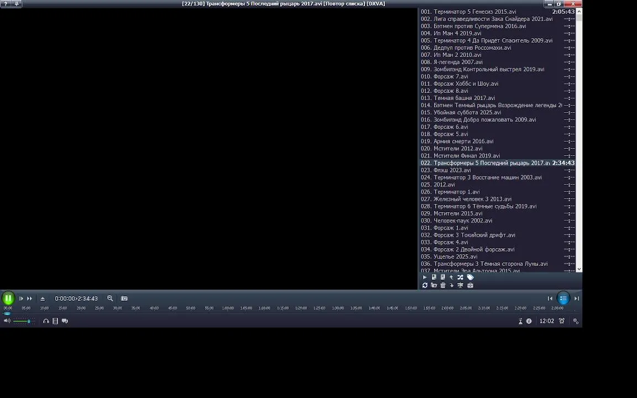Select Я-легенда 2007.avi

point(498,62)
